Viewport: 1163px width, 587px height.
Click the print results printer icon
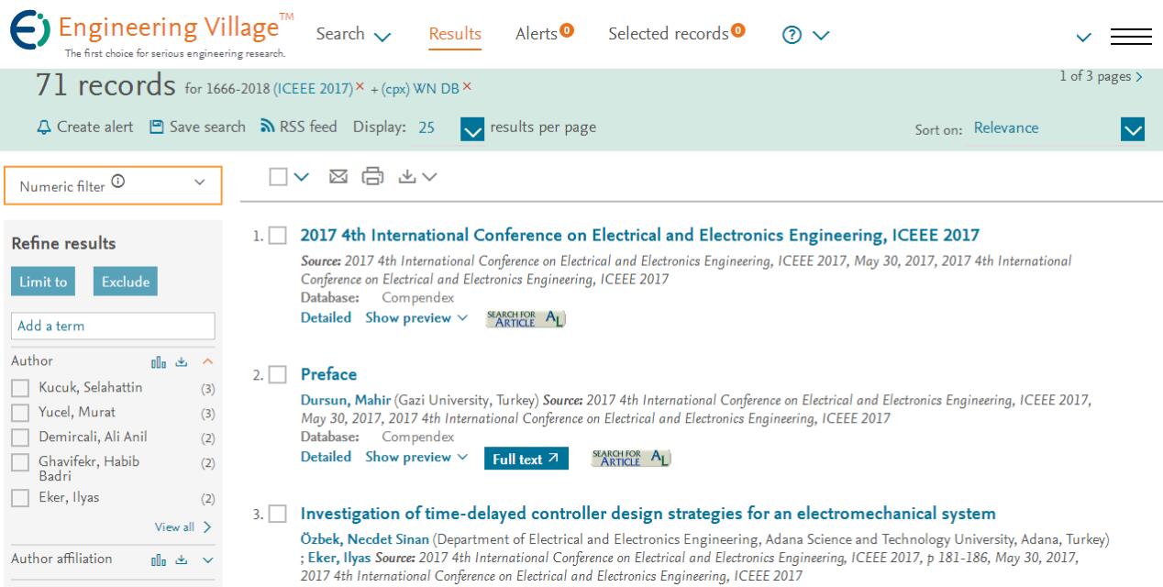pyautogui.click(x=371, y=175)
